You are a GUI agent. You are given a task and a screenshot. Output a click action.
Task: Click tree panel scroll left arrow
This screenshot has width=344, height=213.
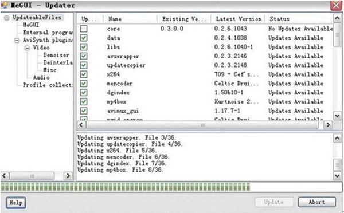5,176
